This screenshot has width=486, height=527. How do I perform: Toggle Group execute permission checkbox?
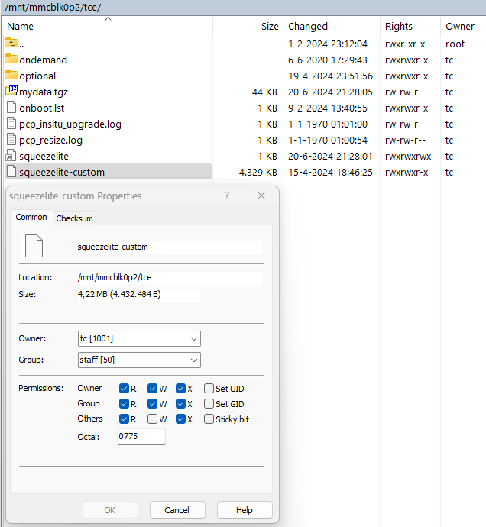(180, 404)
